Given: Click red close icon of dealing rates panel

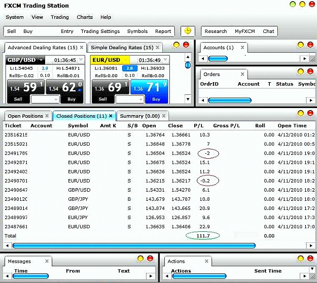Looking at the screenshot, I should [186, 45].
